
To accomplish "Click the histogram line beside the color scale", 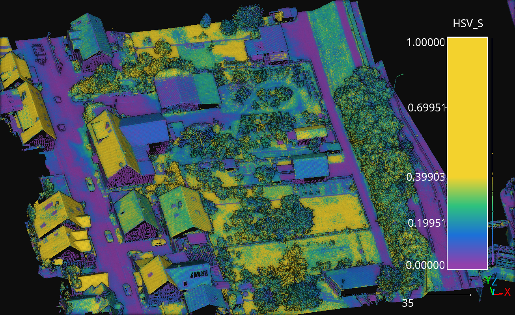I will [493, 157].
